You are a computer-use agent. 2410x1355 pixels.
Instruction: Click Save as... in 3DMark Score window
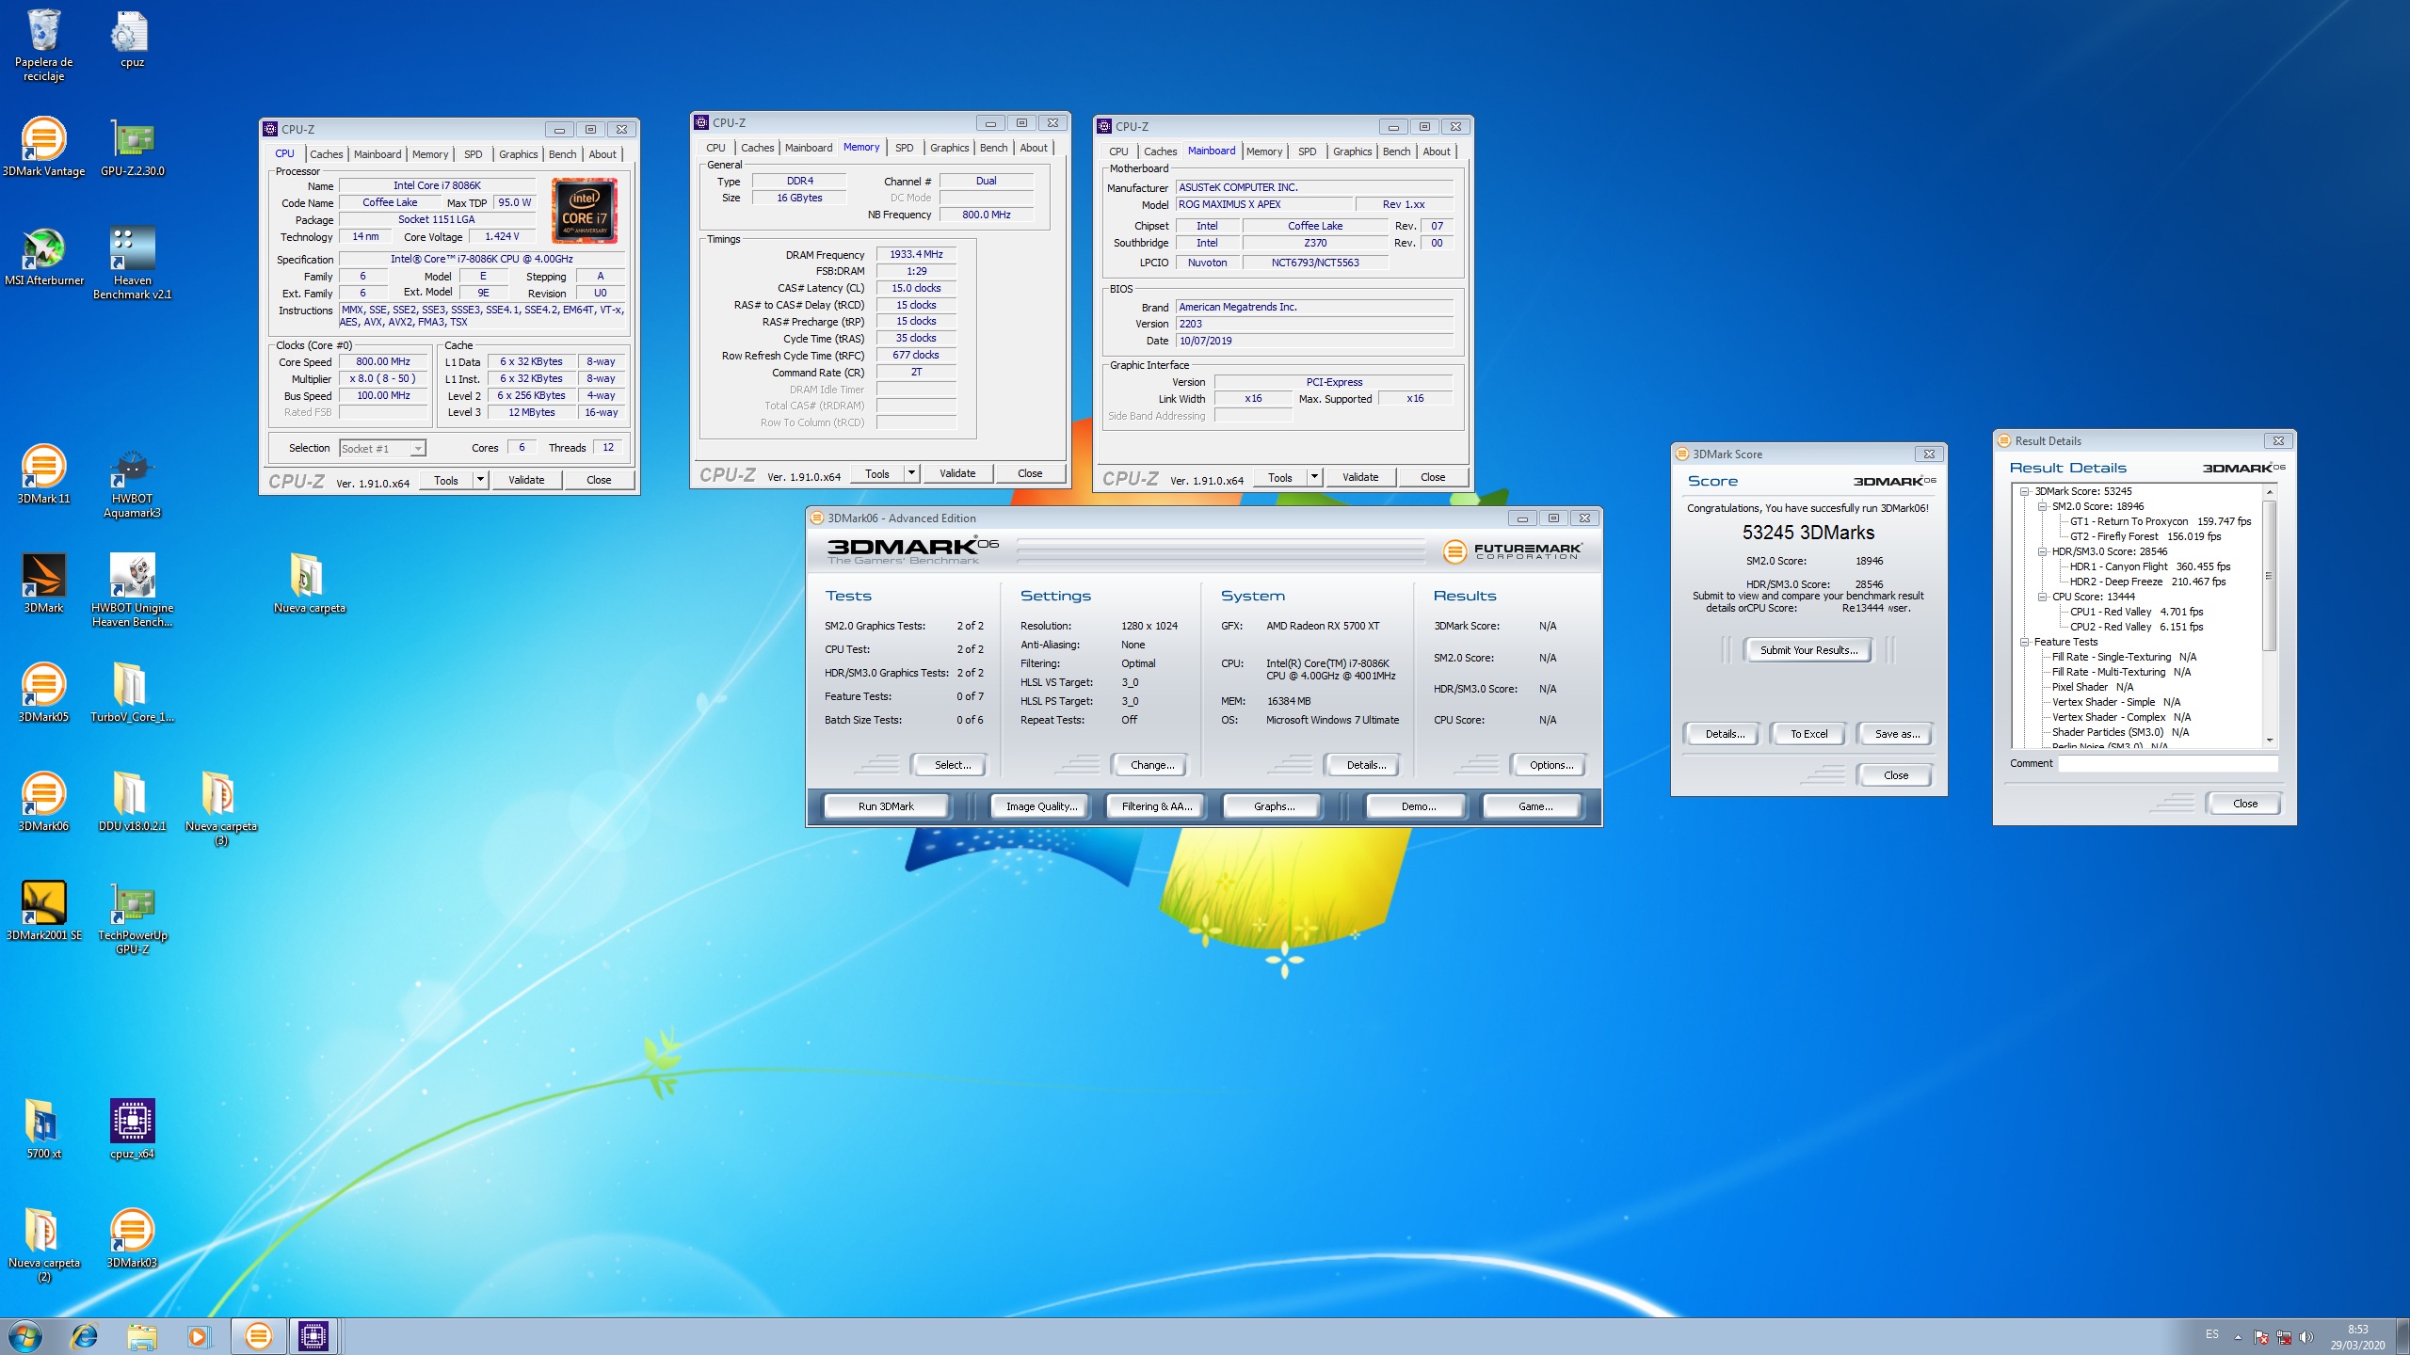pyautogui.click(x=1897, y=734)
